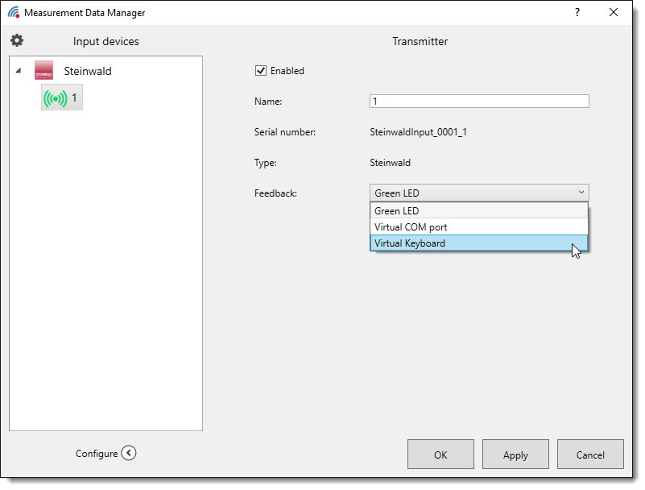Cancel the dialog
Viewport: 645px width, 490px height.
point(590,455)
